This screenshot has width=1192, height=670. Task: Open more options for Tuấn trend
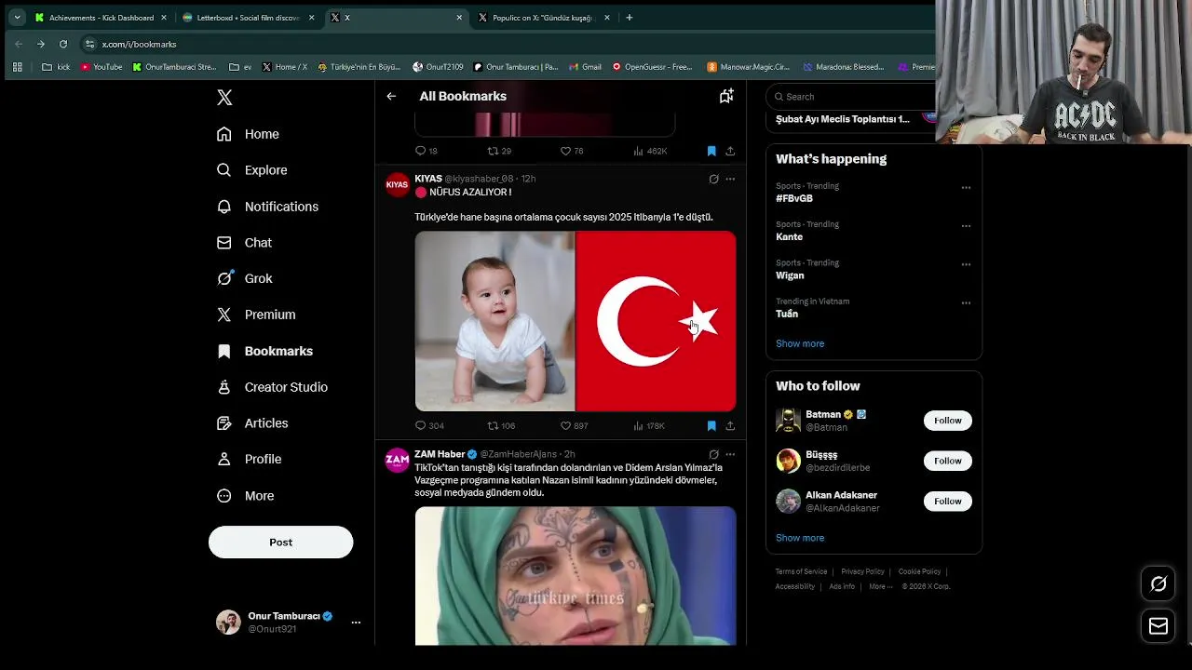pyautogui.click(x=966, y=302)
